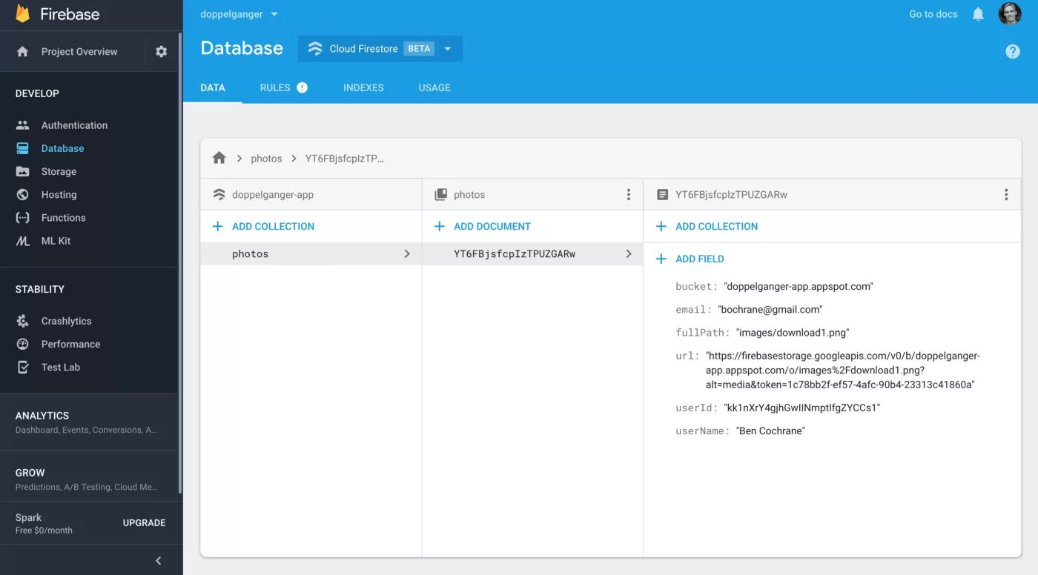Image resolution: width=1038 pixels, height=575 pixels.
Task: Click the BETA badge
Action: tap(419, 48)
